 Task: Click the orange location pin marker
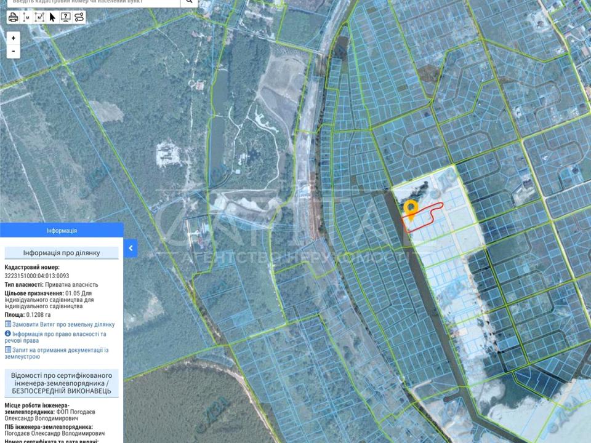411,208
